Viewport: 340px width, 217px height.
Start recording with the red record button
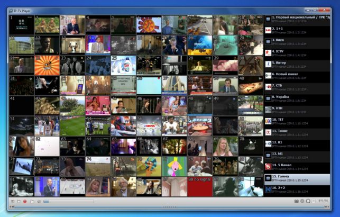tap(25, 201)
